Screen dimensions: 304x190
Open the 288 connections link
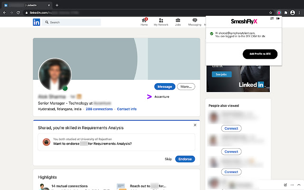coord(99,109)
